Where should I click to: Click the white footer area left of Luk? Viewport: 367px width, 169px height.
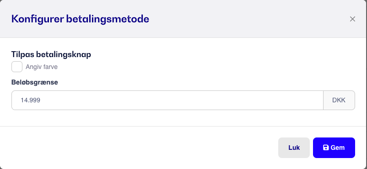140,148
